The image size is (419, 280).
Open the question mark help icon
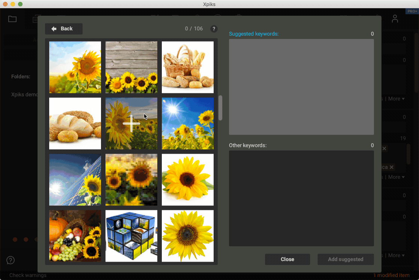pos(214,29)
